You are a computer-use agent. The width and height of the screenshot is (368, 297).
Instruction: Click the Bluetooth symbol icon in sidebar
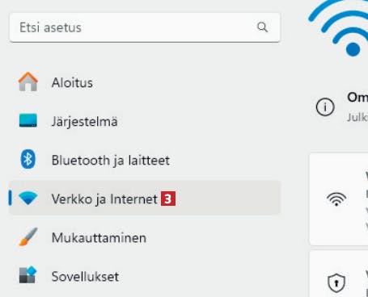(x=28, y=159)
